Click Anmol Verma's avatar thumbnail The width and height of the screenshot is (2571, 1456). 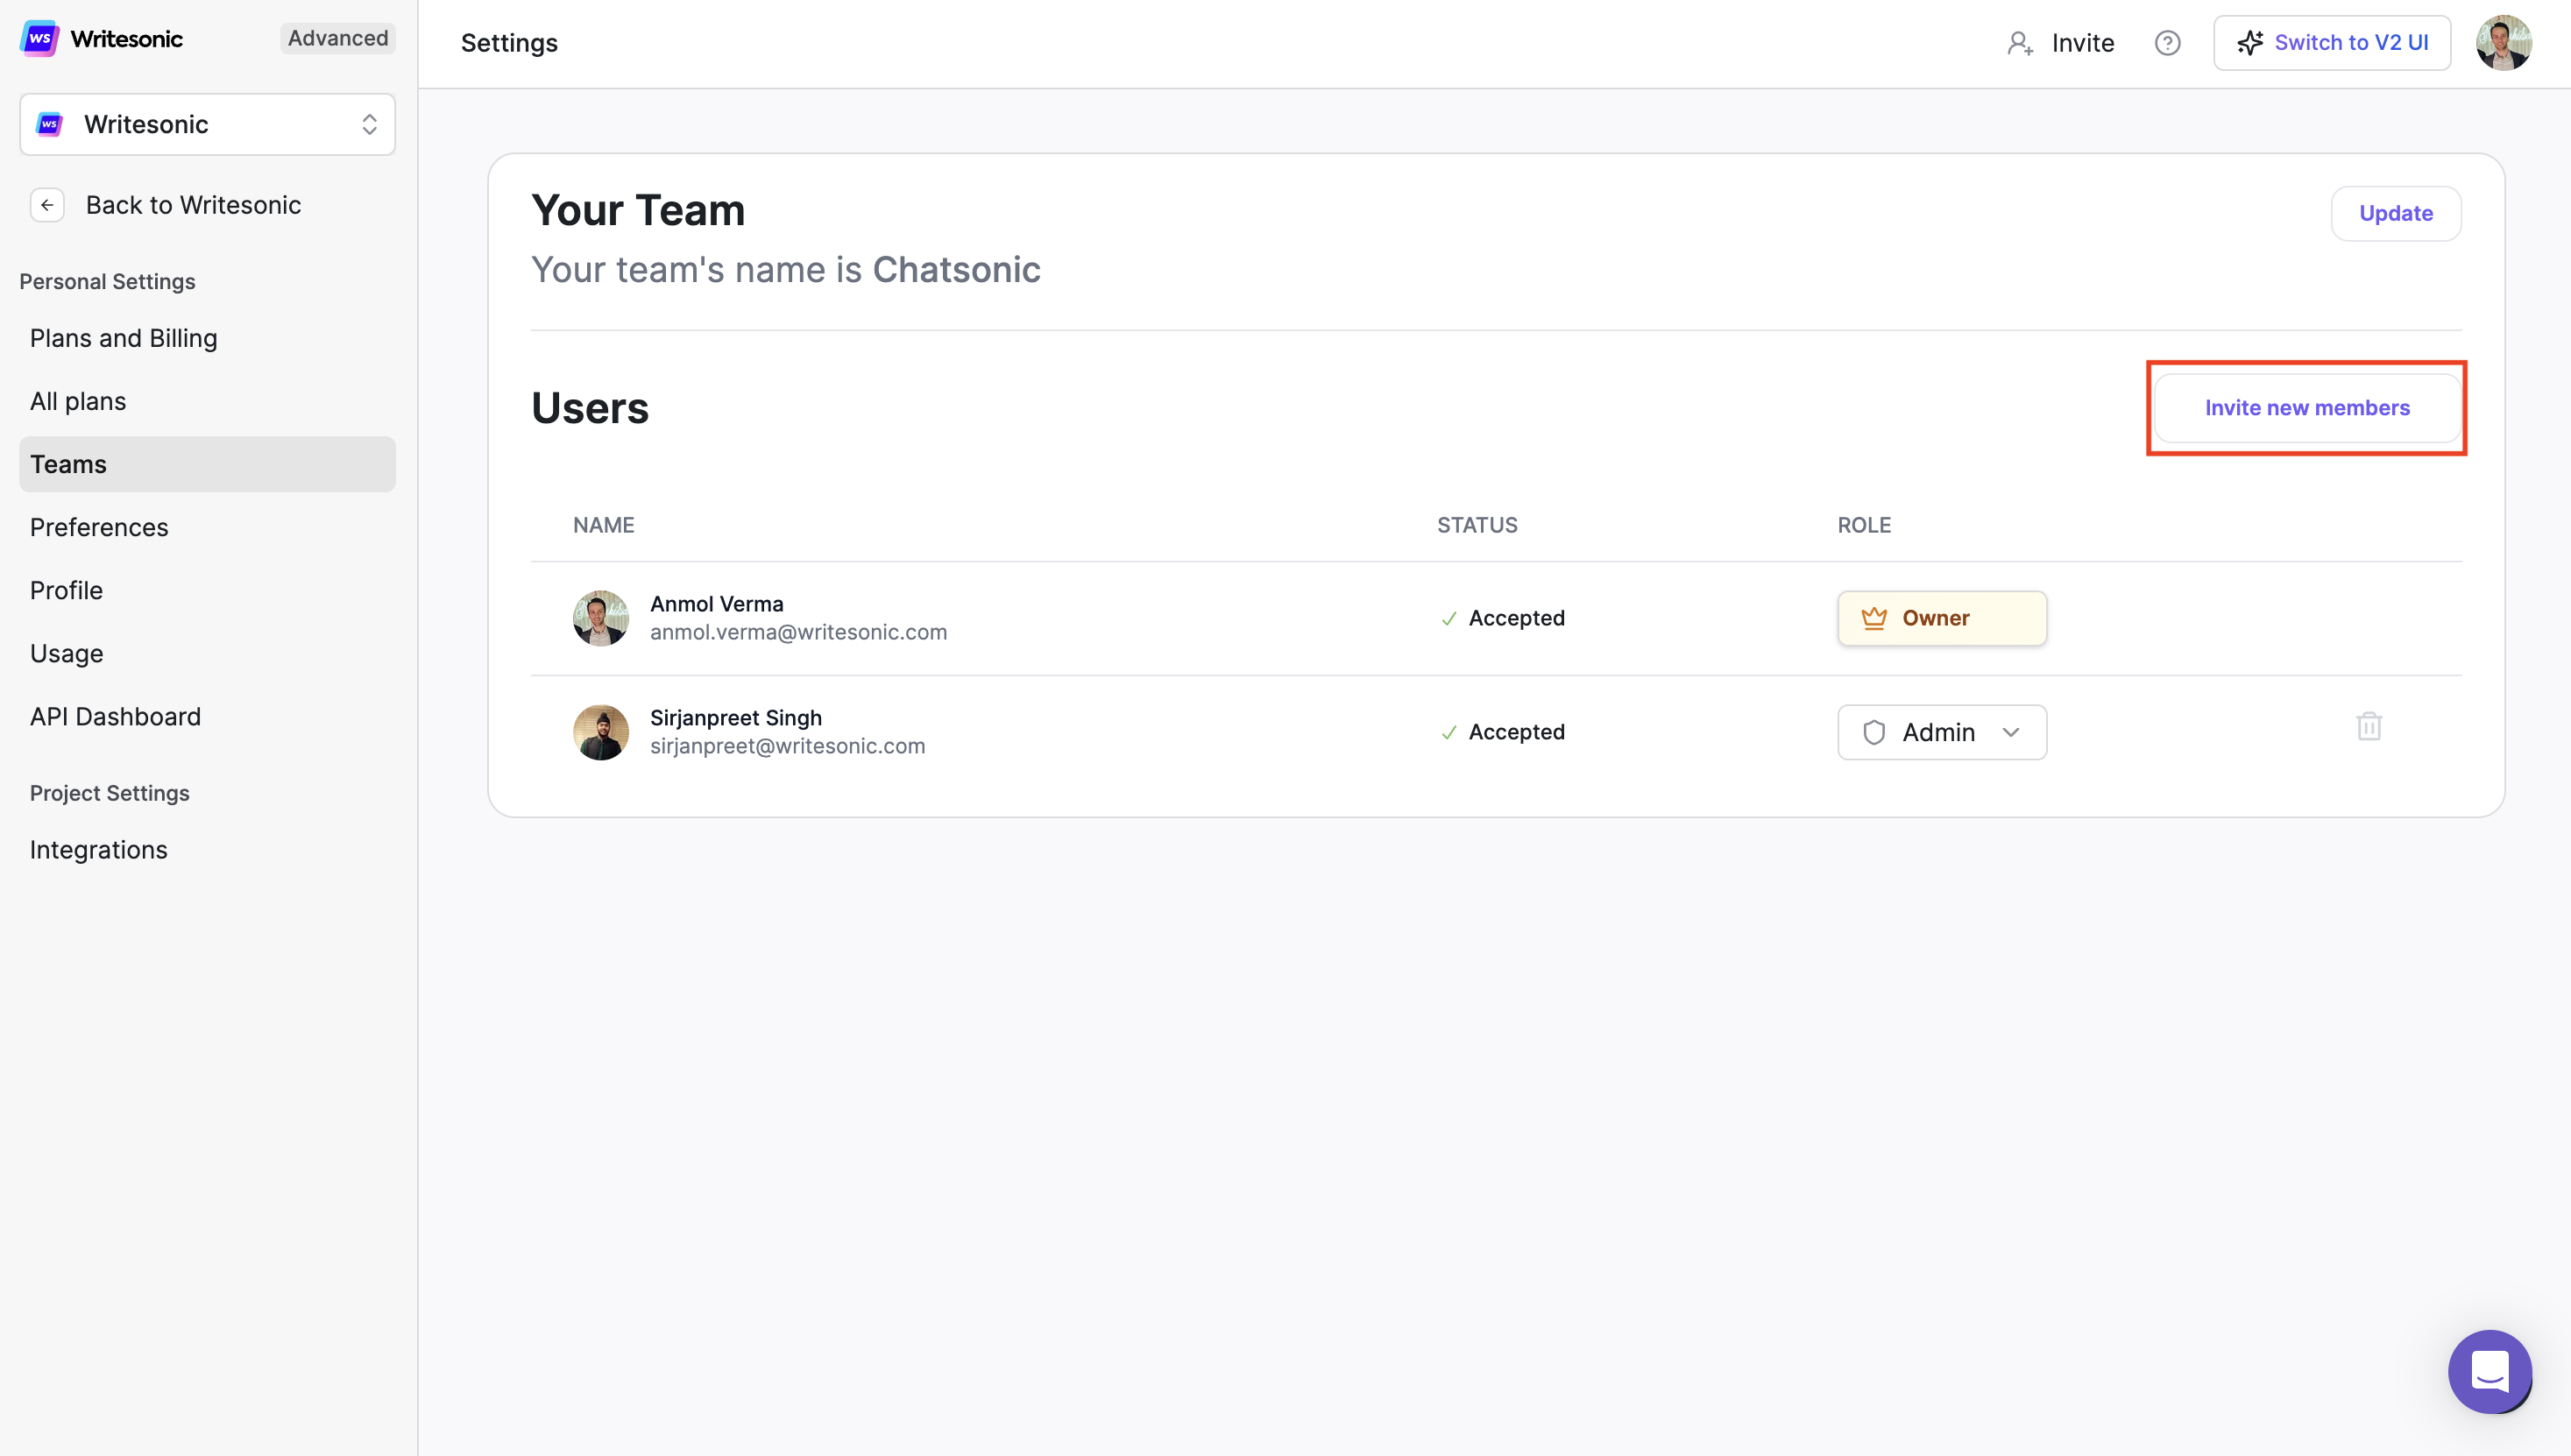coord(601,618)
